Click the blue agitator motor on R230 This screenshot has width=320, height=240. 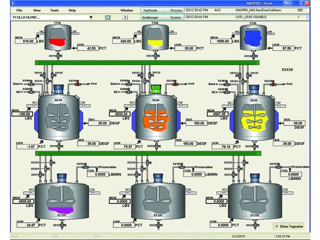pos(254,89)
